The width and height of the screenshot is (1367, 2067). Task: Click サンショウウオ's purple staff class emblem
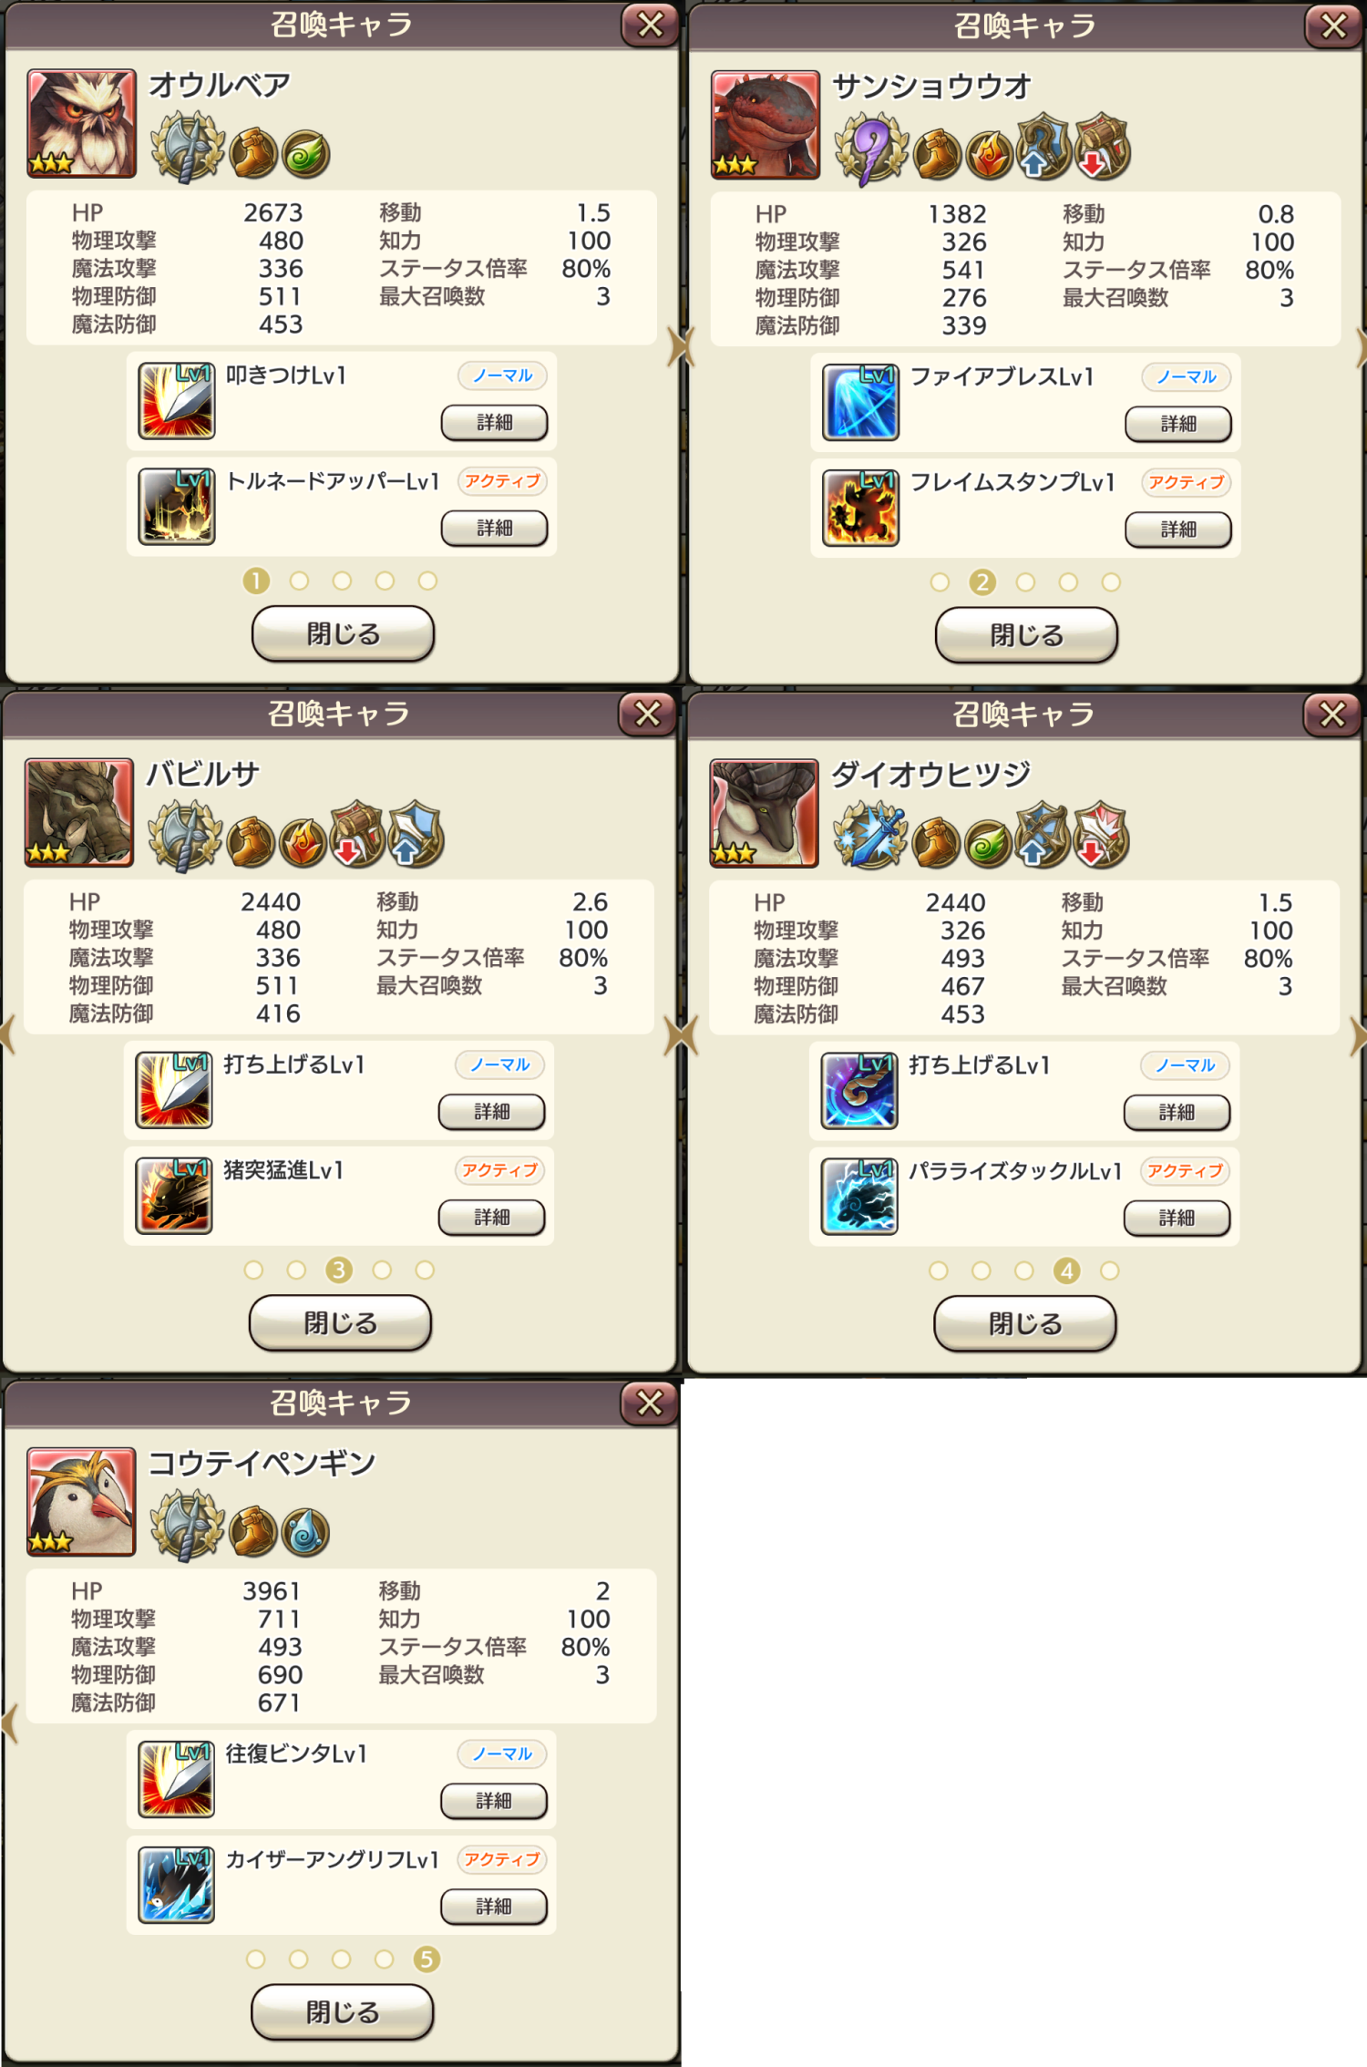(x=871, y=149)
